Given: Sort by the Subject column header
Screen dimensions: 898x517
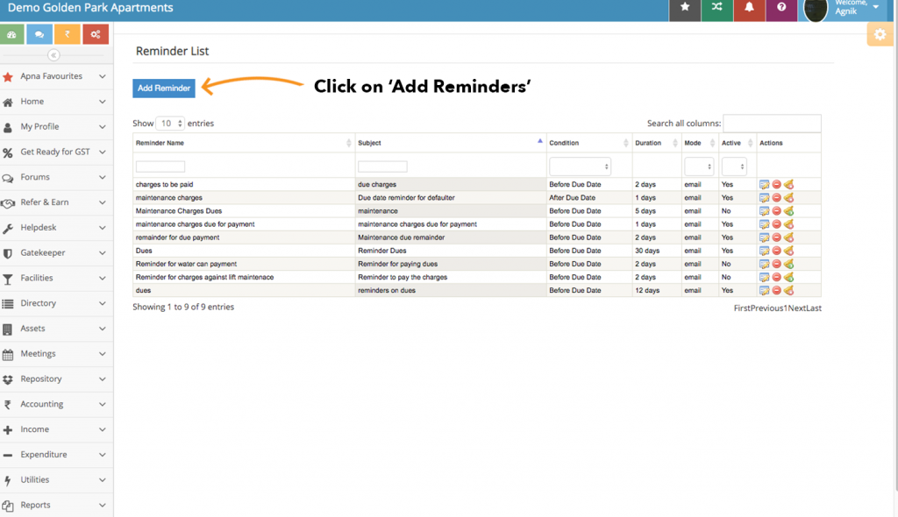Looking at the screenshot, I should click(450, 143).
